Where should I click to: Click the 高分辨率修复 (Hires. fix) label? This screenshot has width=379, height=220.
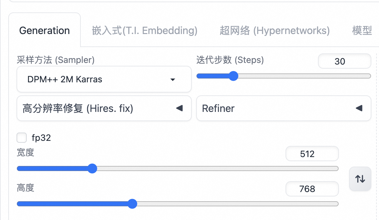(78, 108)
